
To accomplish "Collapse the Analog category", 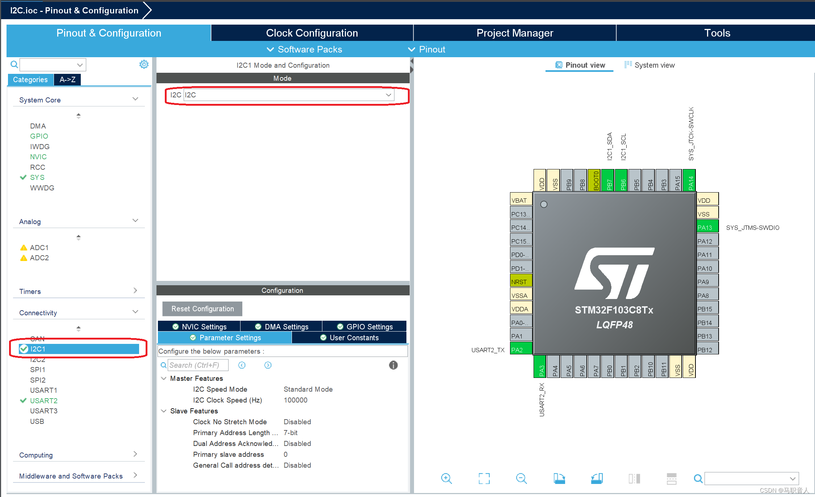I will (x=135, y=221).
